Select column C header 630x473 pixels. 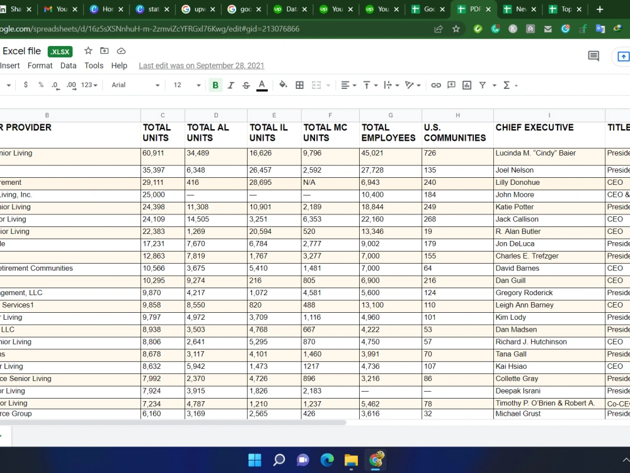coord(163,115)
